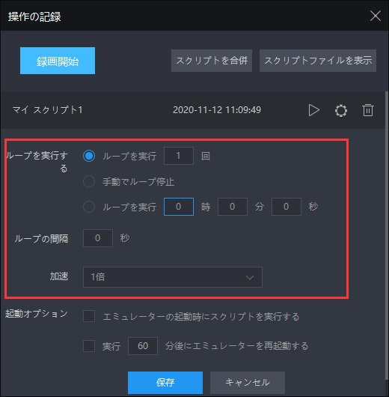Image resolution: width=389 pixels, height=397 pixels.
Task: Focus the ループの間隔 seconds field
Action: 98,238
